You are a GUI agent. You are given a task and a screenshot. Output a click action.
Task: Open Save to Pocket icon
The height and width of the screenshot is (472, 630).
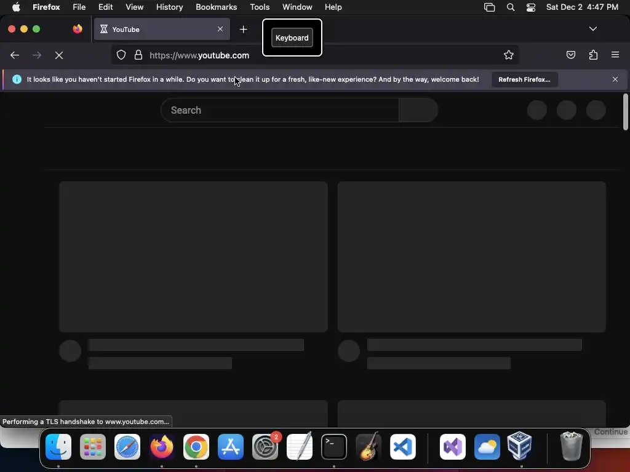pos(570,55)
